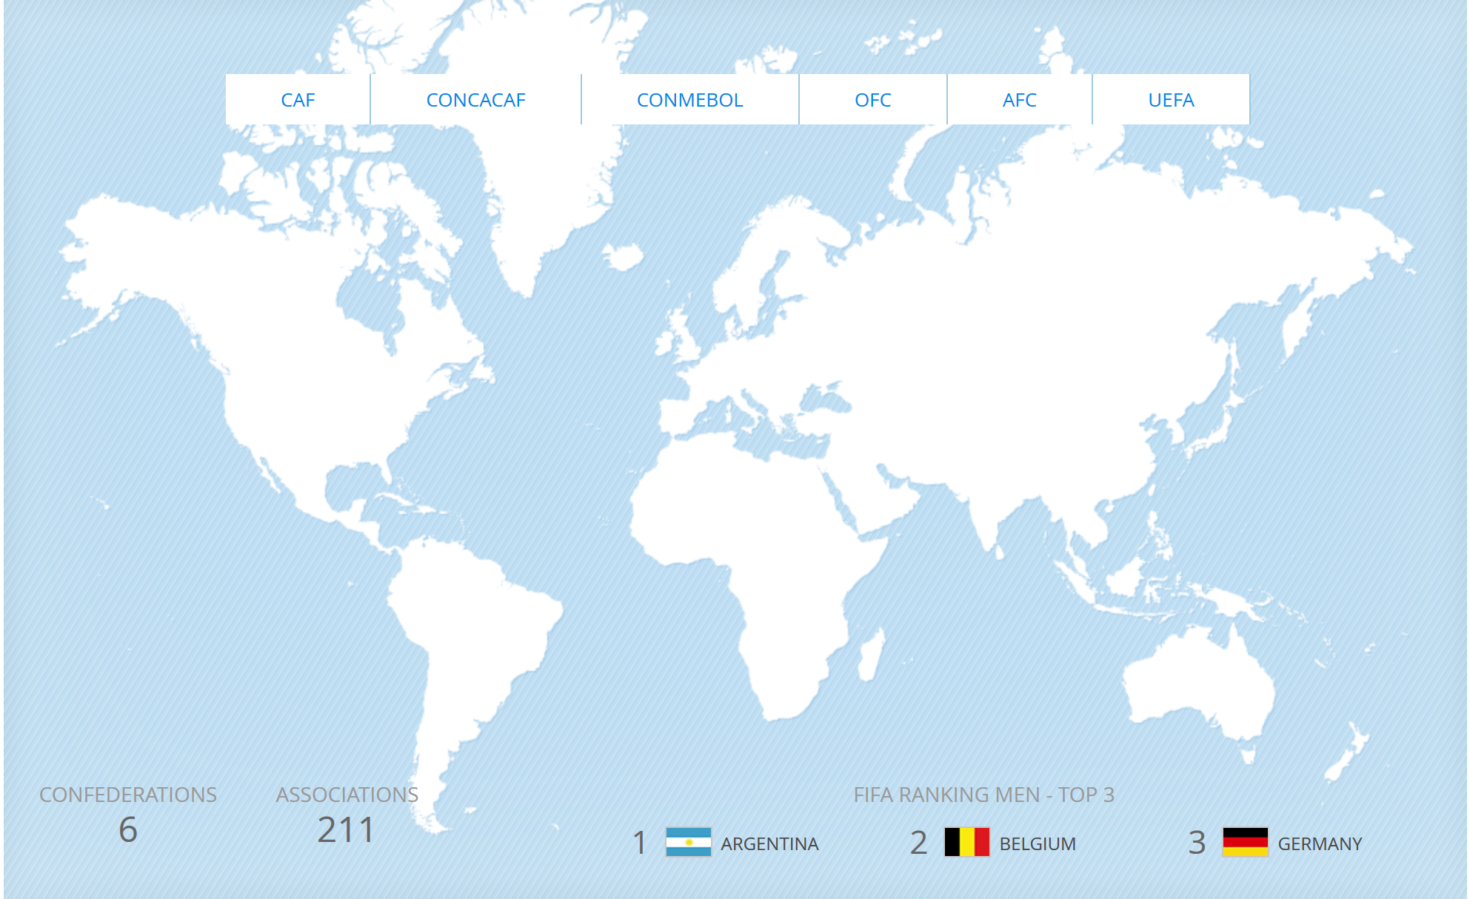1470x899 pixels.
Task: Switch to the CONMEBOL tab
Action: pyautogui.click(x=689, y=100)
